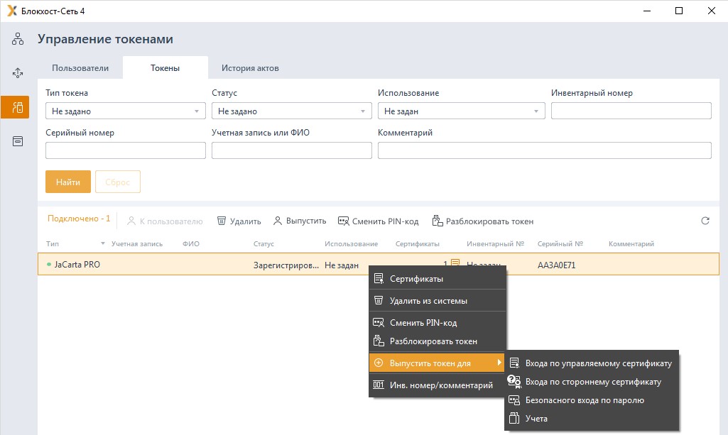This screenshot has height=435, width=728.
Task: Click the Серийный номер input field
Action: click(126, 150)
